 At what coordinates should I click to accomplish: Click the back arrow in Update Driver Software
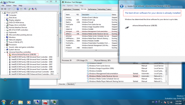pos(122,6)
